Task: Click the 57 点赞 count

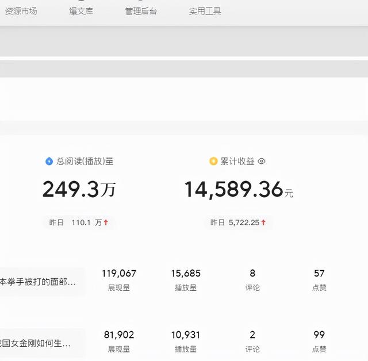Action: click(x=319, y=279)
